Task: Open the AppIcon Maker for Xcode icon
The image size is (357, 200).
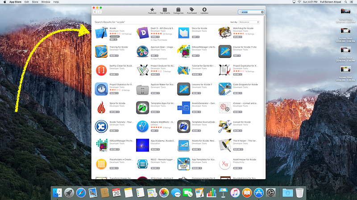Action: [142, 89]
